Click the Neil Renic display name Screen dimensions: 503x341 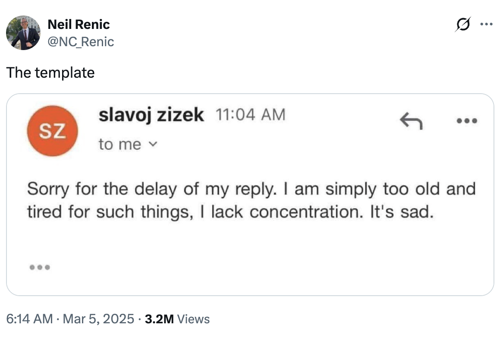79,25
